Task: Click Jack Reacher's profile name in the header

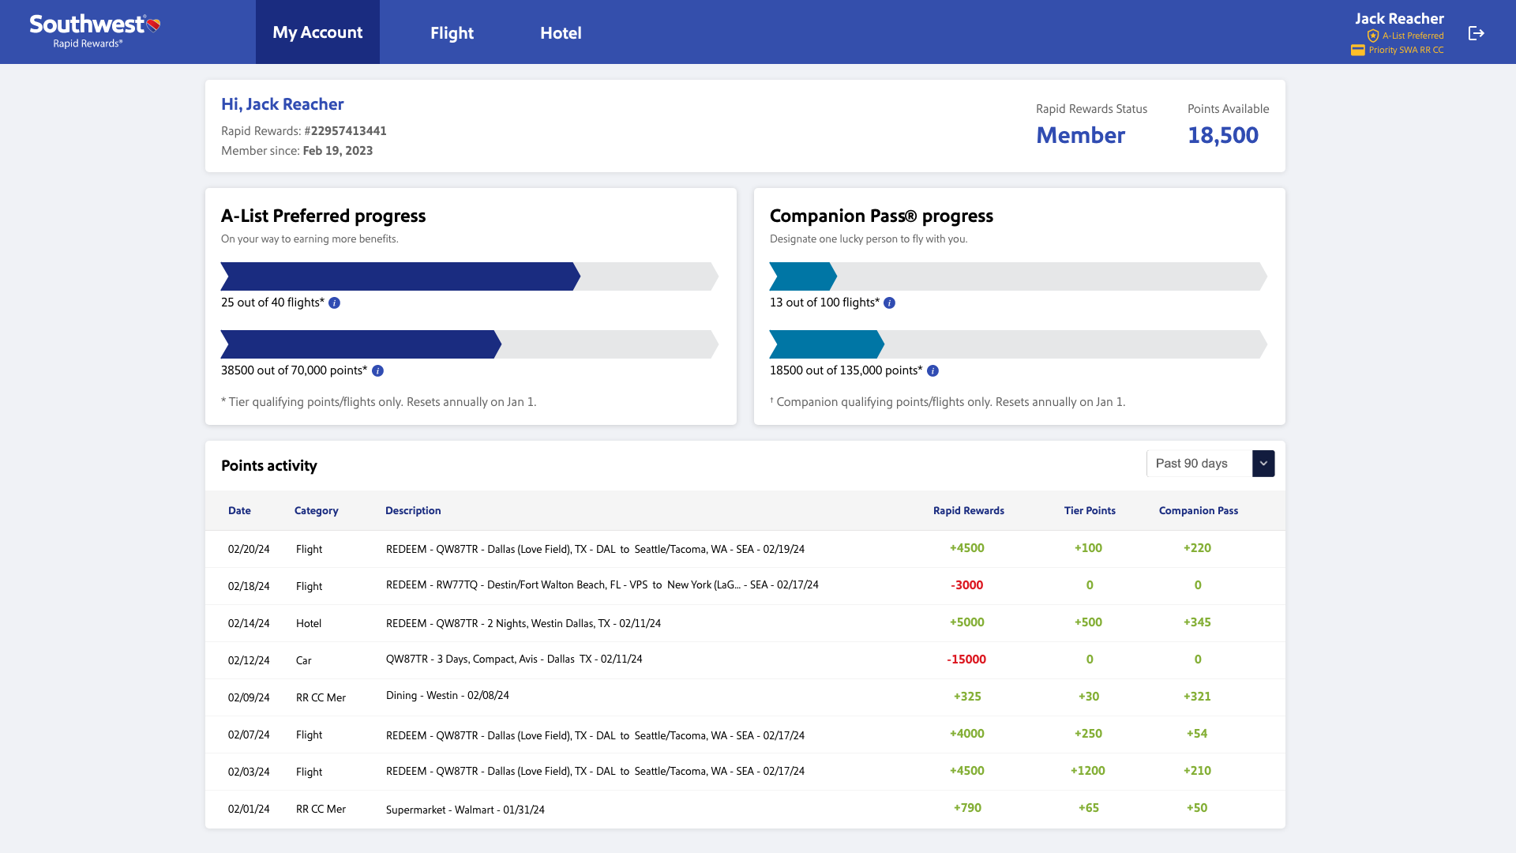Action: 1399,17
